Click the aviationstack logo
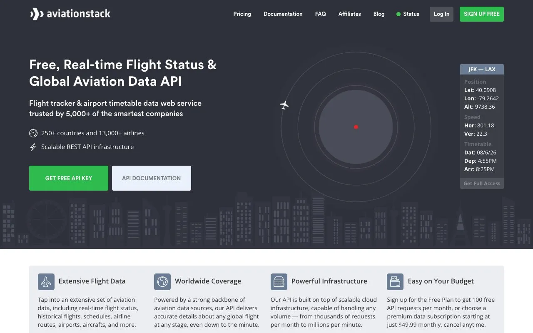The width and height of the screenshot is (533, 333). pyautogui.click(x=70, y=14)
